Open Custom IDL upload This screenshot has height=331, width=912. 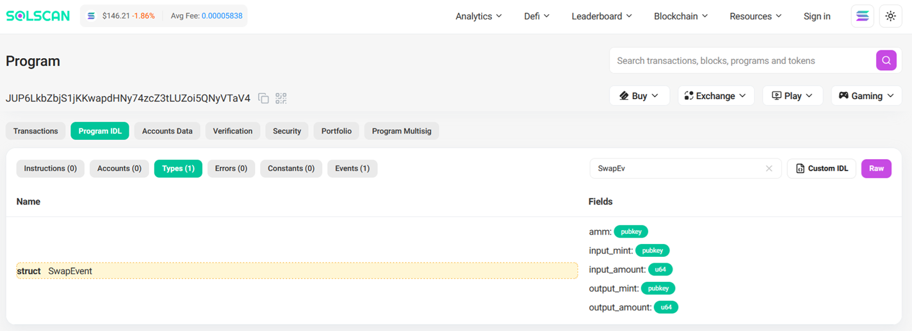[x=821, y=169]
